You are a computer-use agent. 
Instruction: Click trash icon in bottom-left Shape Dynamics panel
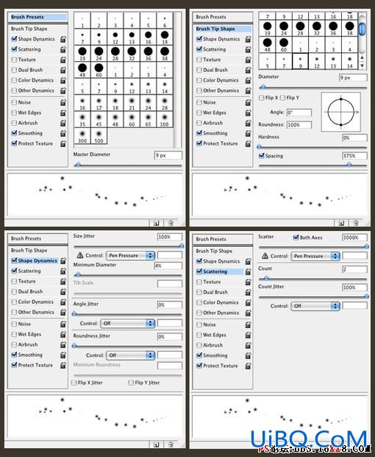coord(171,444)
